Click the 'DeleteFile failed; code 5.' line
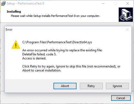The image size is (134, 104). click(39, 54)
